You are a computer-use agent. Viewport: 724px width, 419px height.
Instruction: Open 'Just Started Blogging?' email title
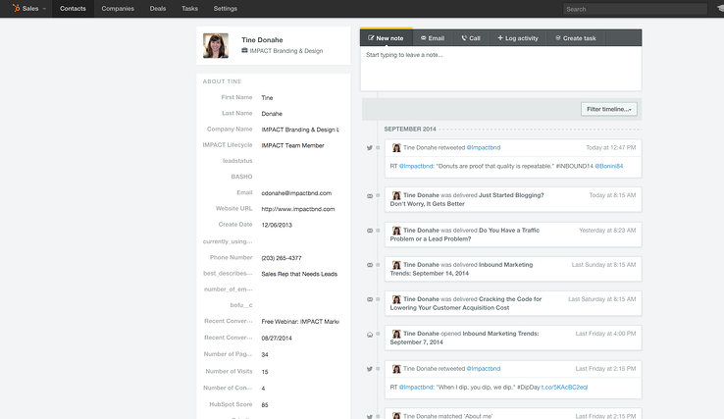[x=511, y=195]
